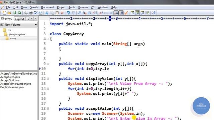Select the java program folder
This screenshot has width=214, height=120.
click(17, 34)
